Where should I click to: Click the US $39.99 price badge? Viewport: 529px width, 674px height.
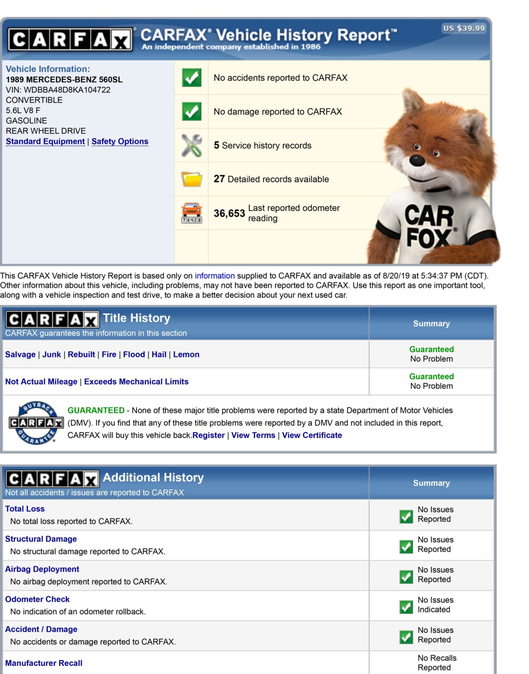(464, 29)
